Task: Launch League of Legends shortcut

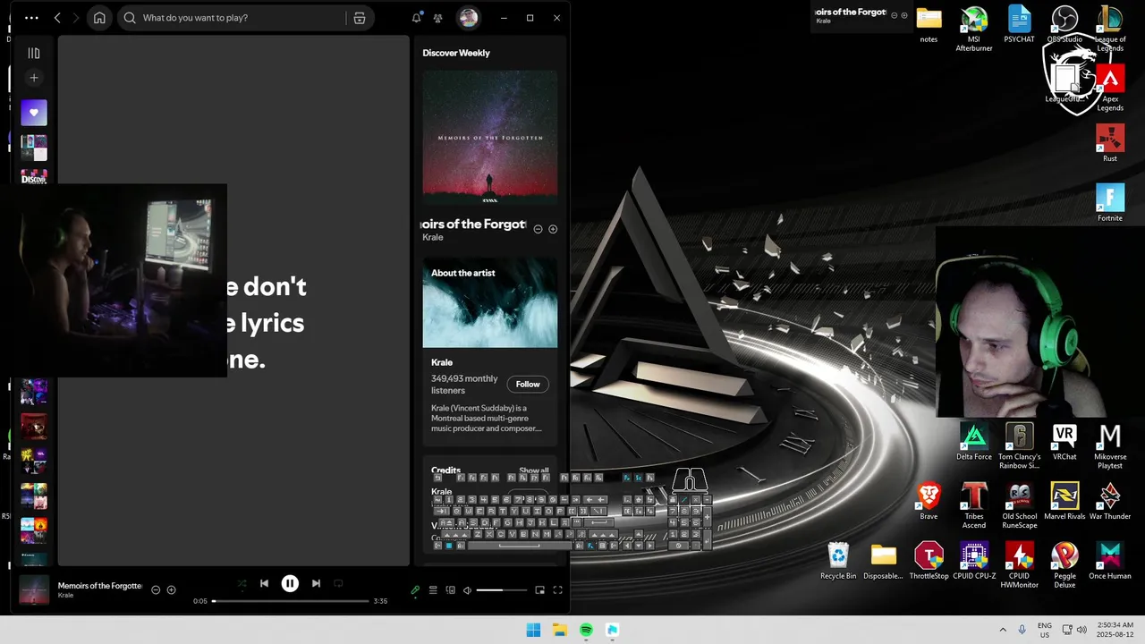Action: 1110,29
